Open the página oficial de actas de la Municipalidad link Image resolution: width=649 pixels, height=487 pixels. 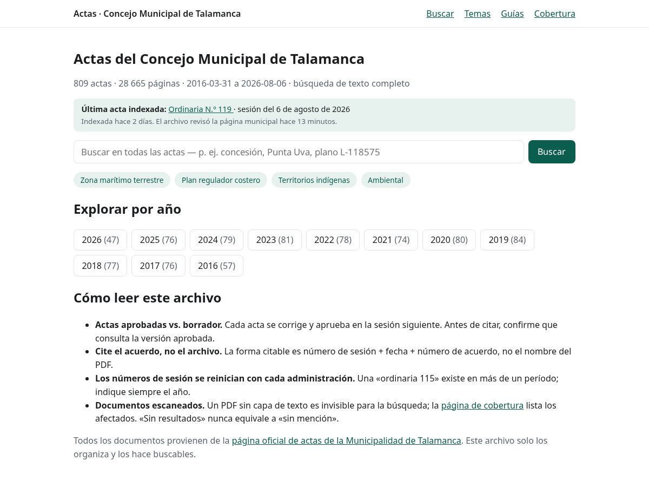346,440
